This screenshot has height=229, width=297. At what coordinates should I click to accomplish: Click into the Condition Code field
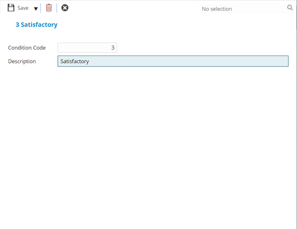[87, 48]
